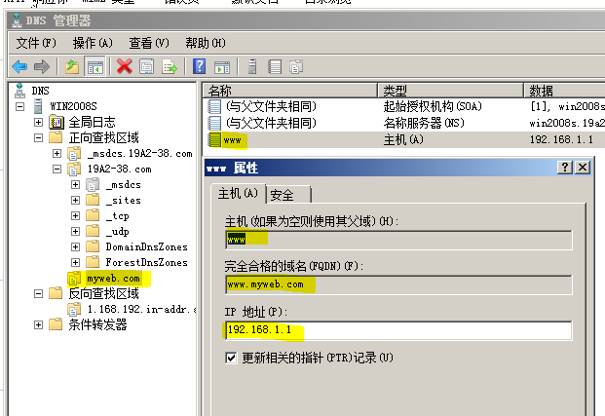Screen dimensions: 605x416
Task: Open the 操作(A) menu
Action: tap(93, 43)
